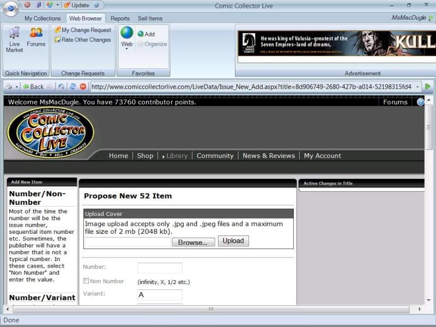Click the 'Upload Cover' section header
The image size is (436, 327).
tap(189, 214)
